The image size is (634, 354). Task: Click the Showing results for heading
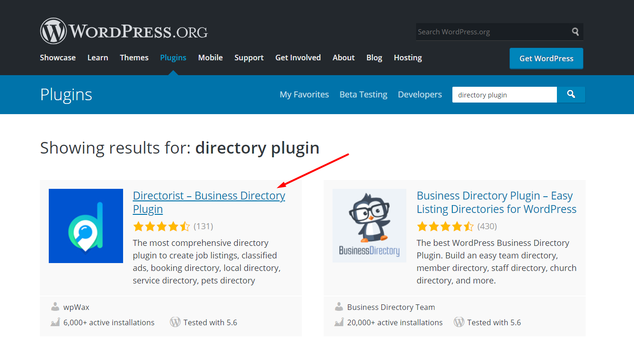coord(180,148)
